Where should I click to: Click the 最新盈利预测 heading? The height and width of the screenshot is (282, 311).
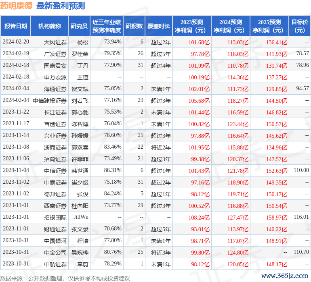click(x=61, y=6)
